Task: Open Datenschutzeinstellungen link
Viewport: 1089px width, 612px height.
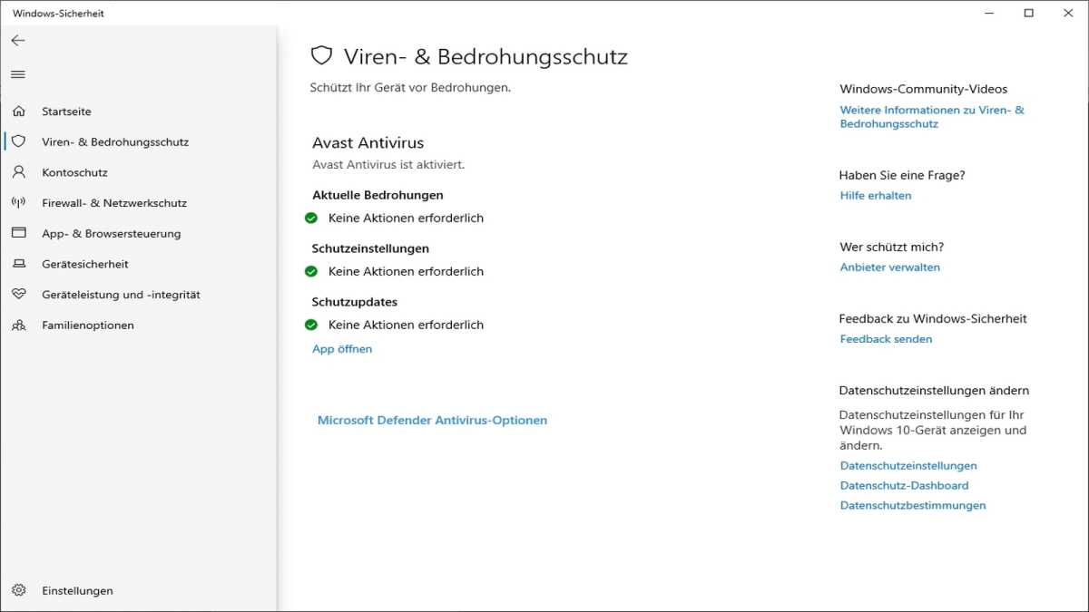Action: 908,466
